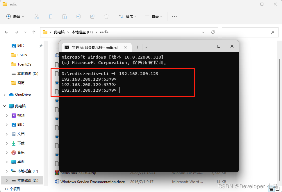Screen dimensions: 282x192
Task: Collapse the 此电脑 tree node
Action: [x=4, y=106]
